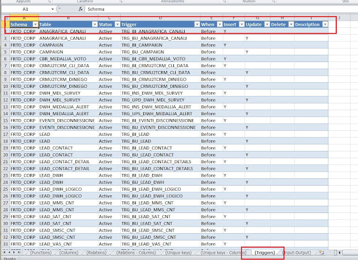The image size is (358, 260).
Task: Click cell TRG_BI_LEAD_SMSC_CNT
Action: point(161,230)
